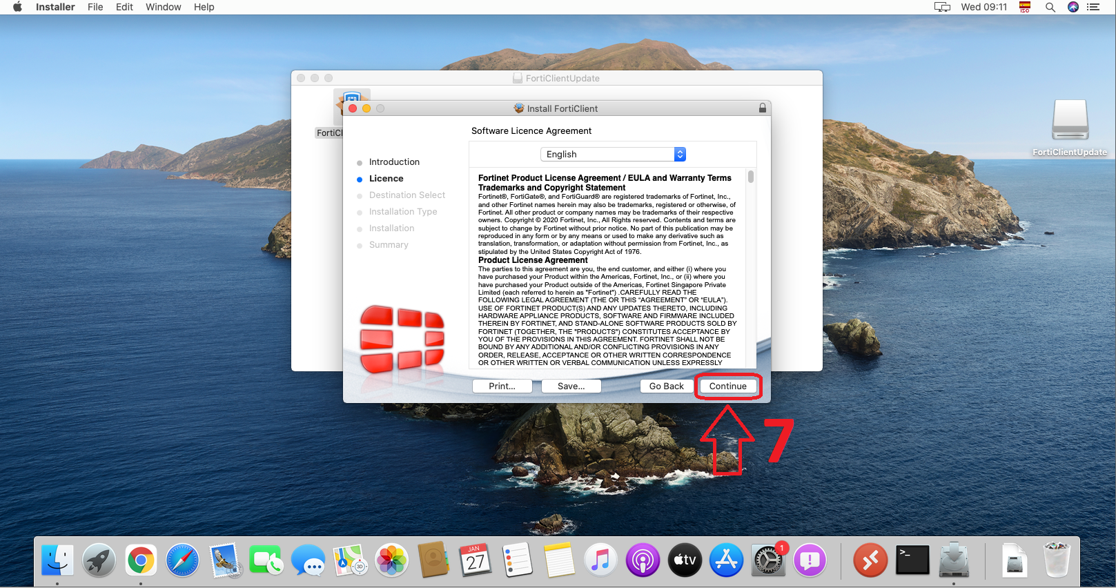Open the Window menu

coord(163,7)
